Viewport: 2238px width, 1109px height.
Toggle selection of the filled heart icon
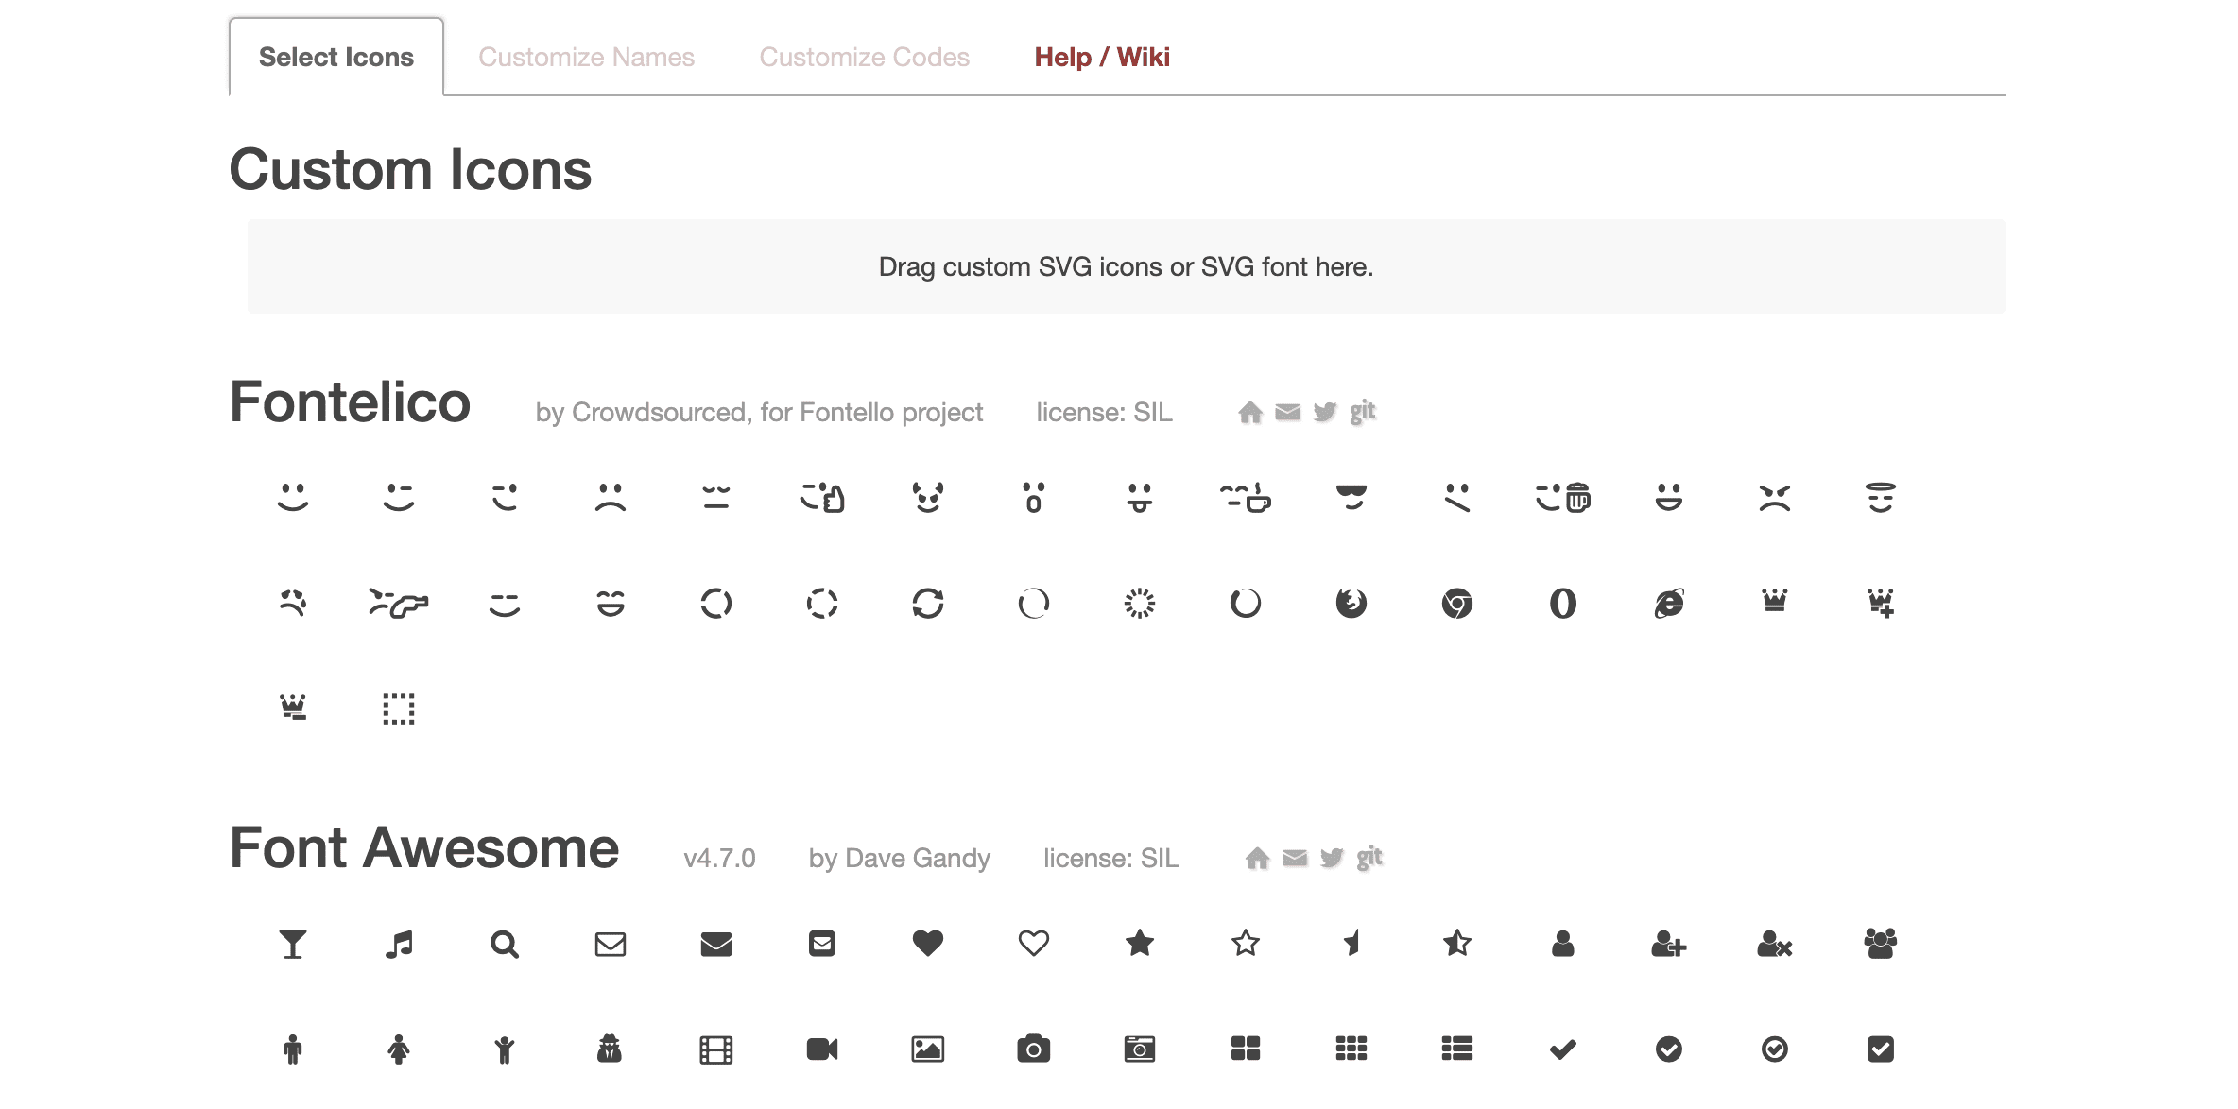928,944
